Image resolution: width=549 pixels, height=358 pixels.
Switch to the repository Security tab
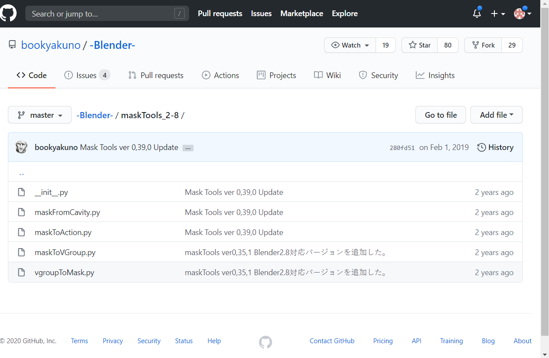pyautogui.click(x=378, y=75)
